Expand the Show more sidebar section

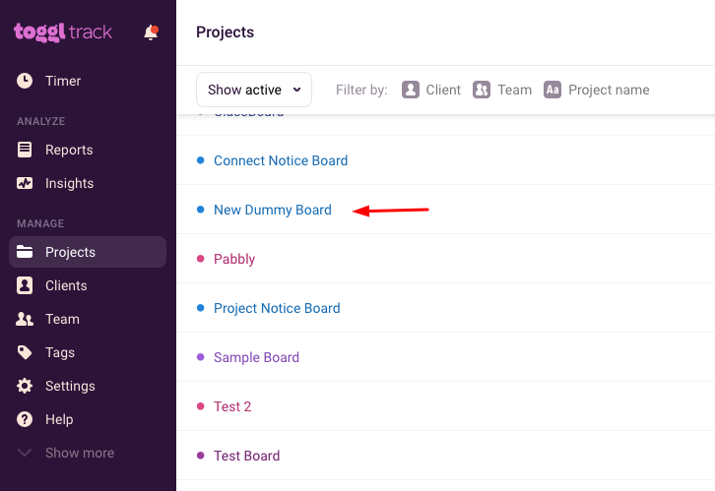point(66,453)
